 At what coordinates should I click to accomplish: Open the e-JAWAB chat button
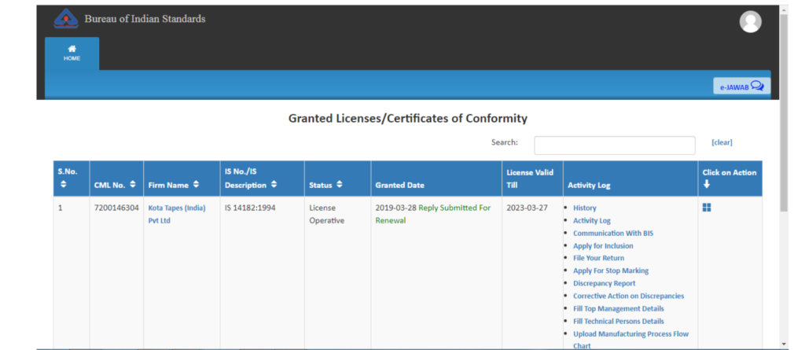[x=741, y=87]
